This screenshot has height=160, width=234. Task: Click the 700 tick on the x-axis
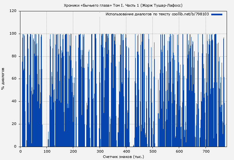206,151
